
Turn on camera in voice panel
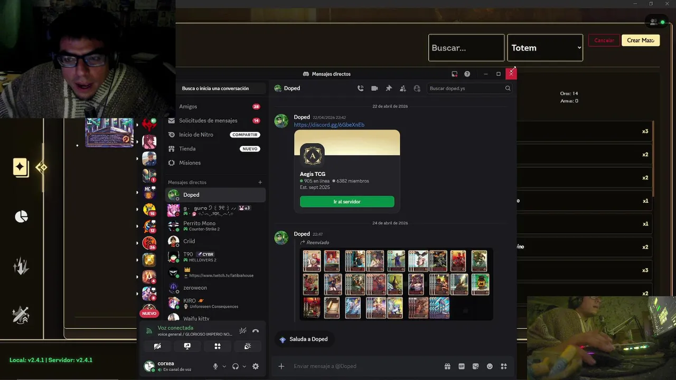(x=157, y=346)
